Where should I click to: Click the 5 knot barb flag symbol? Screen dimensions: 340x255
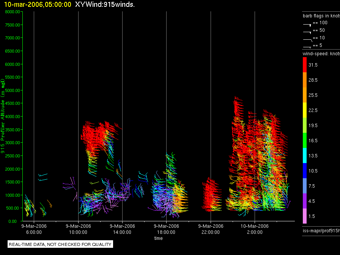point(307,47)
